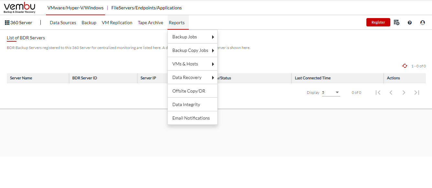
Task: Open the Tape Archive menu
Action: tap(150, 23)
